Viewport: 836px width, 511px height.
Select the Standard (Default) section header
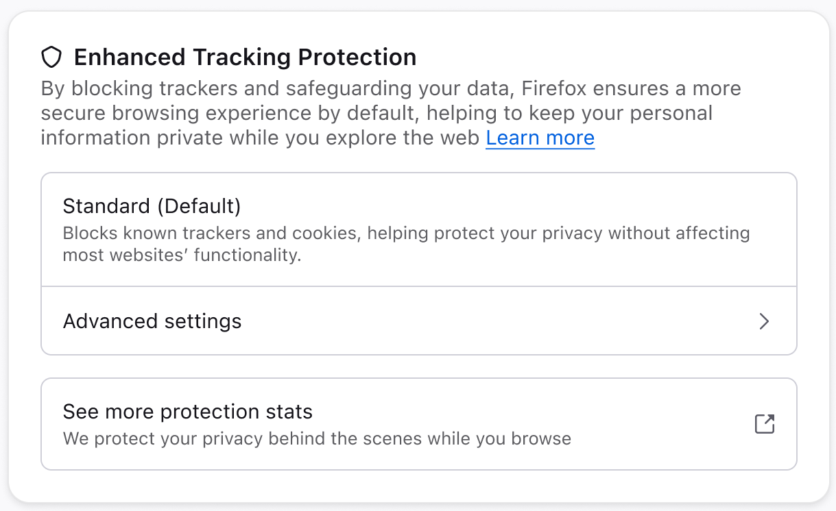[x=152, y=205]
